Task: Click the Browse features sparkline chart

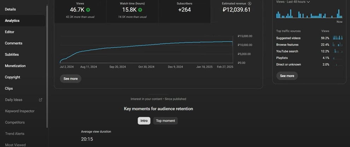Action: click(x=338, y=45)
